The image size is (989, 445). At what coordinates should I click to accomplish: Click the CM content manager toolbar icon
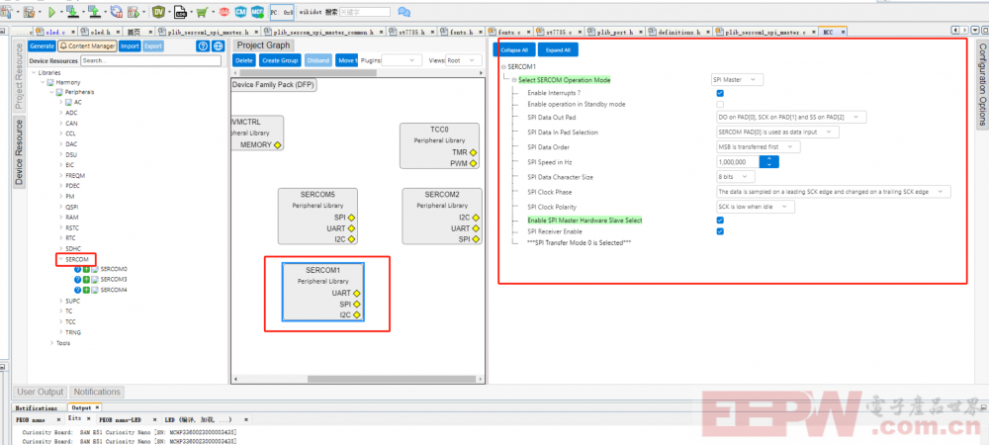[x=241, y=11]
